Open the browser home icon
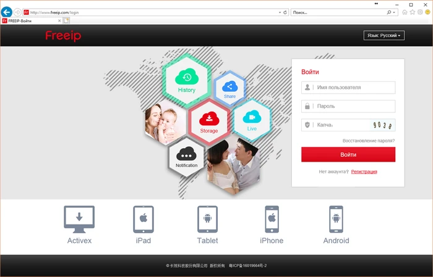The width and height of the screenshot is (433, 277). click(x=405, y=12)
